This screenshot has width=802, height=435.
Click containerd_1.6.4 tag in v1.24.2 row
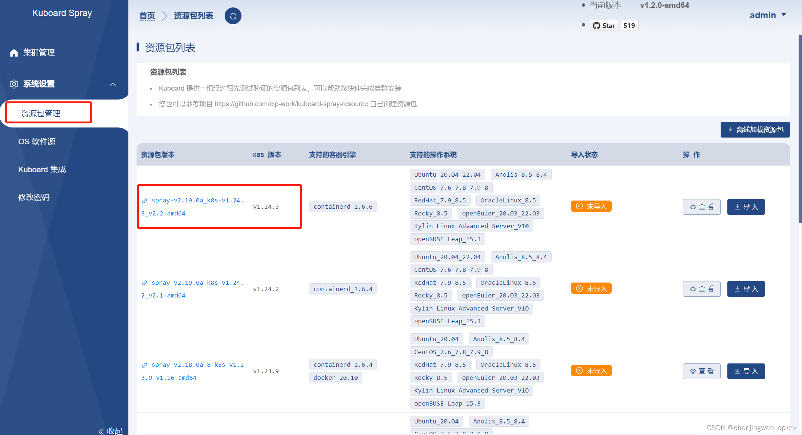click(343, 289)
